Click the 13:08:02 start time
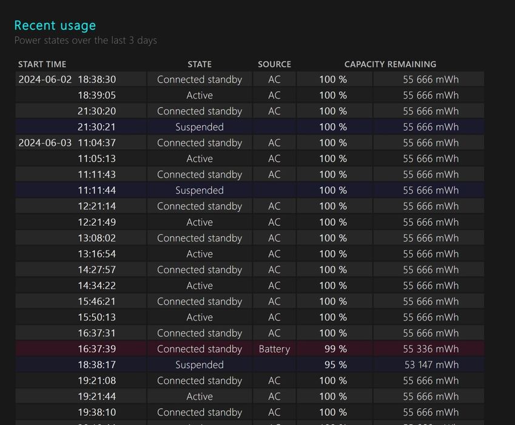 (97, 238)
